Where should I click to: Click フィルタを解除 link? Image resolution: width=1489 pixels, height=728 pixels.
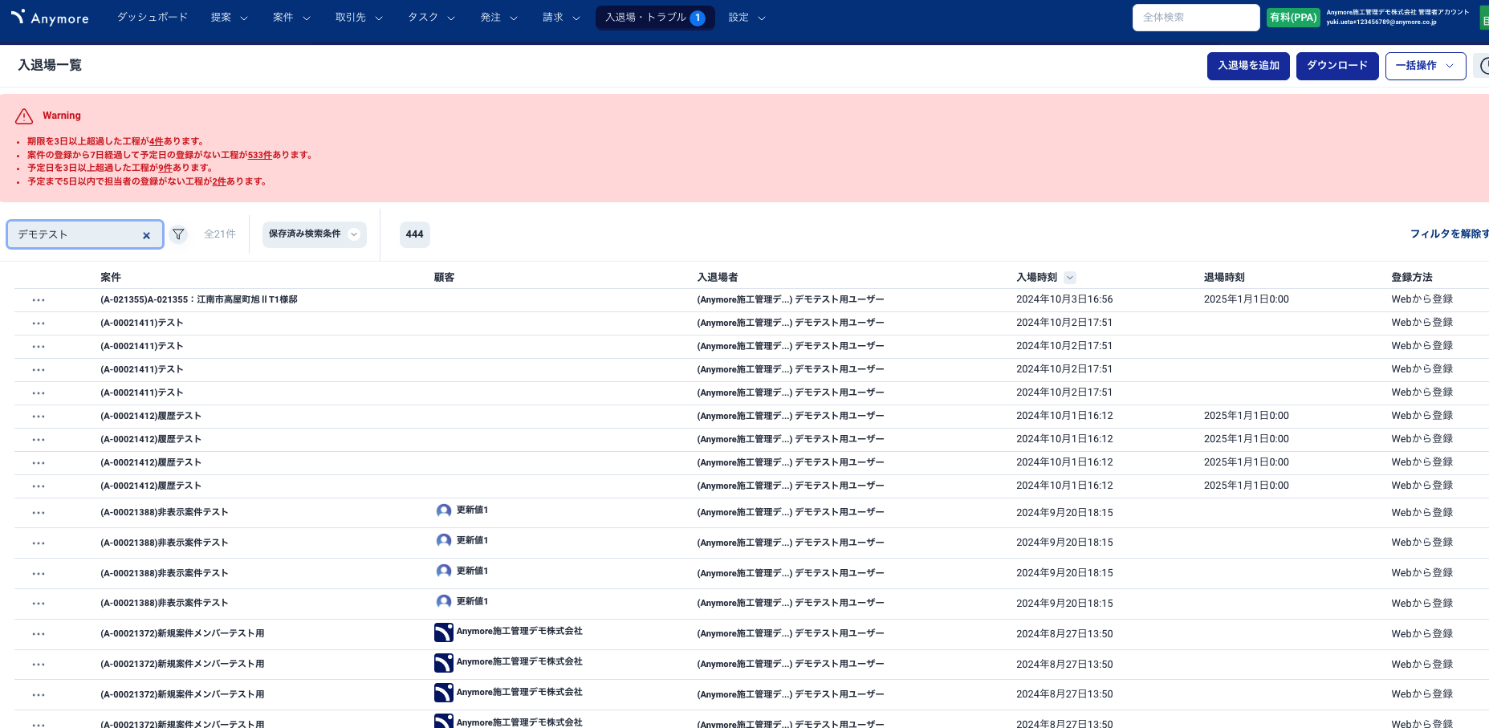click(1449, 234)
